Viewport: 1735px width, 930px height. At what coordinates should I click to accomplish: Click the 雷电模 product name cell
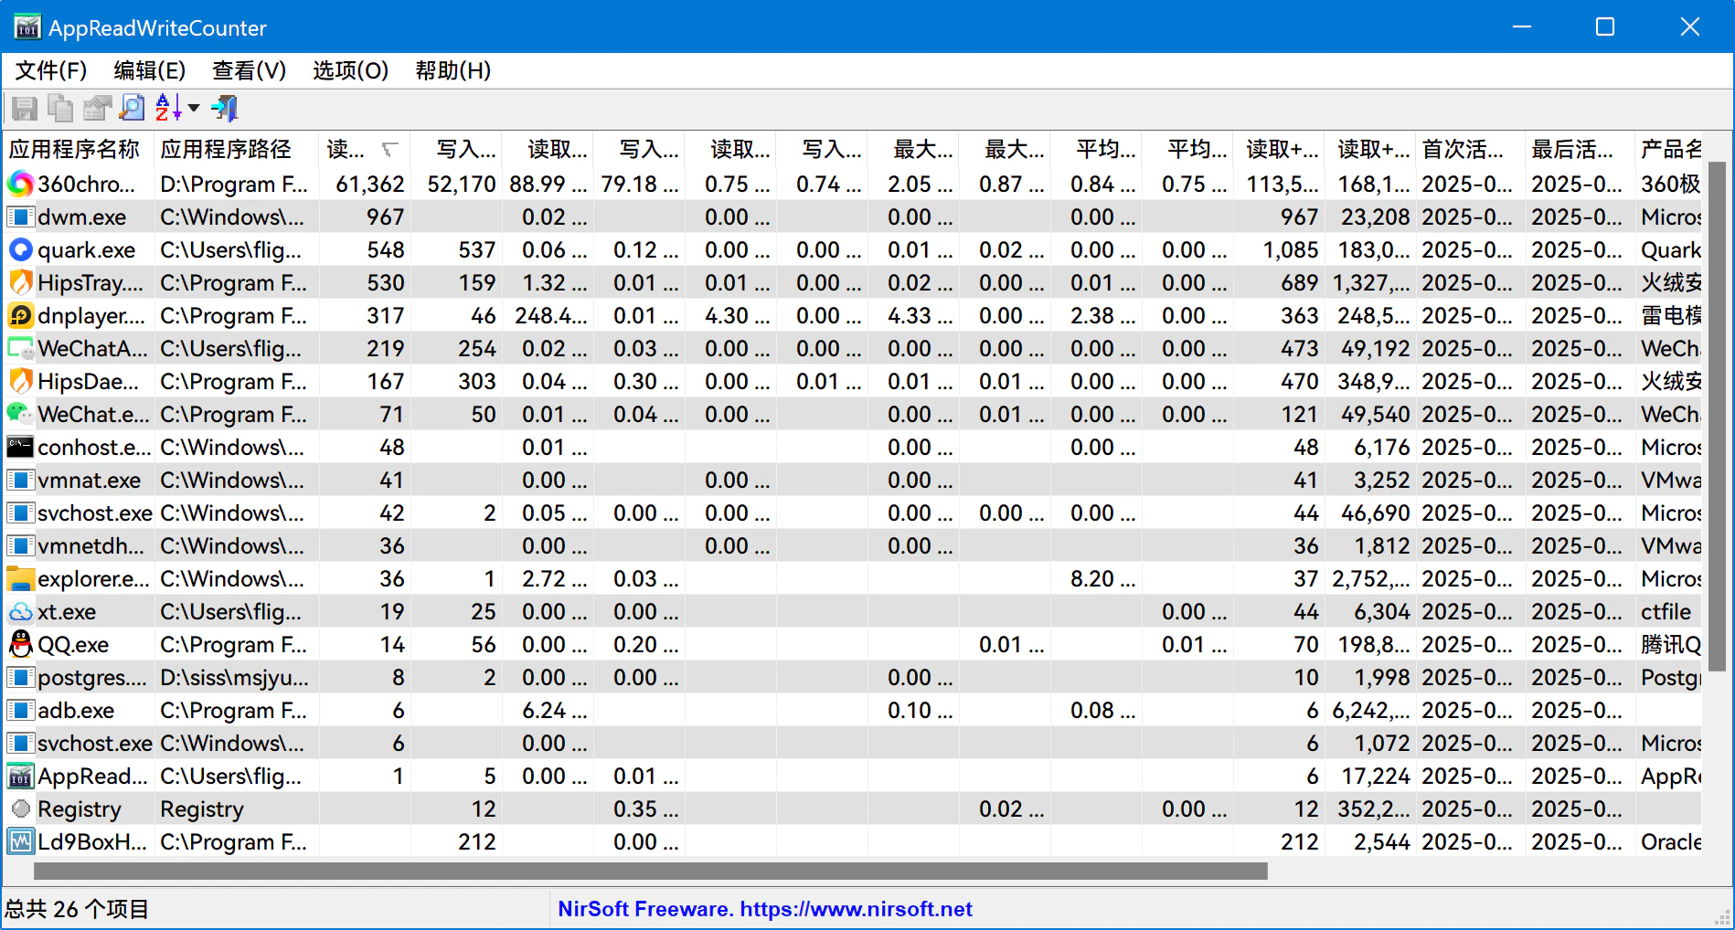(1671, 316)
